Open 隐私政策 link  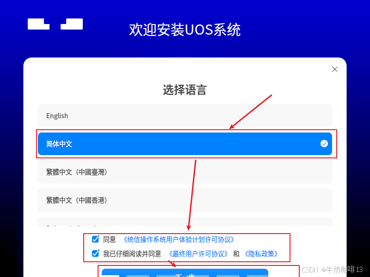point(261,254)
